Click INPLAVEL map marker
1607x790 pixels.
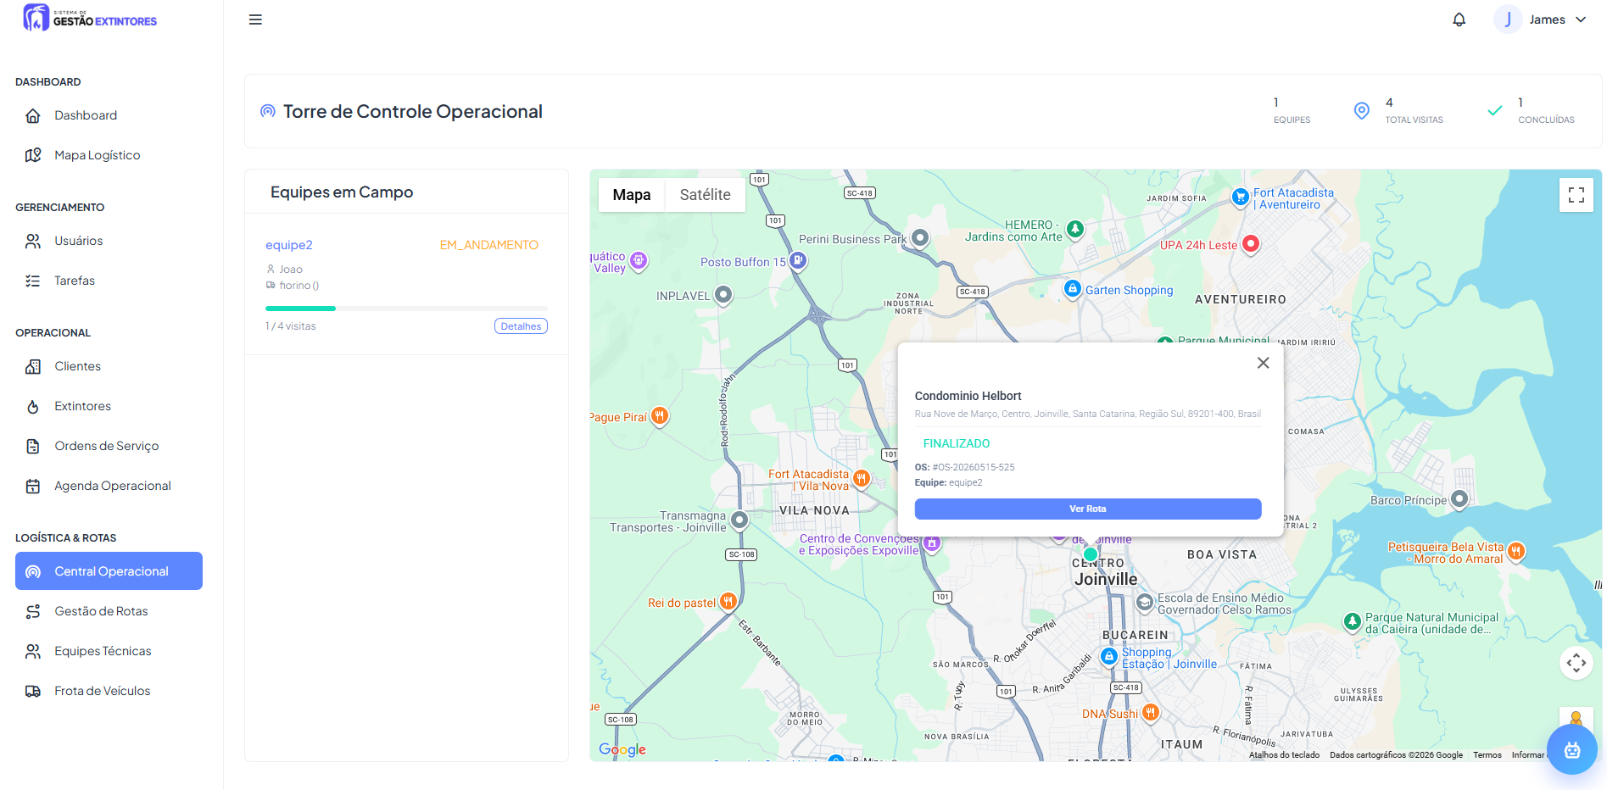723,295
